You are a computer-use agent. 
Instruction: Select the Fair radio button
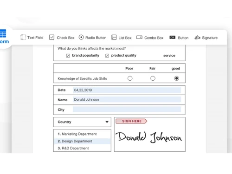point(153,78)
